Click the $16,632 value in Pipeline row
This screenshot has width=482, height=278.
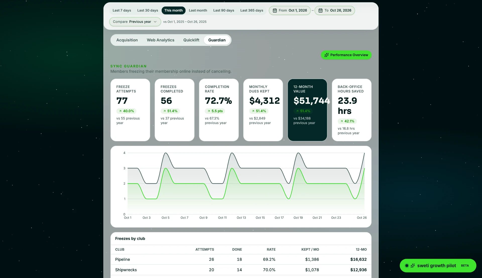point(358,259)
